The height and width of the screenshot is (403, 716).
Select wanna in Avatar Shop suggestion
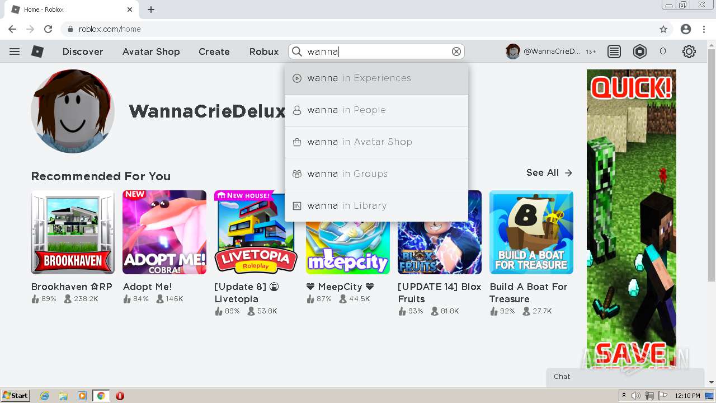(376, 142)
